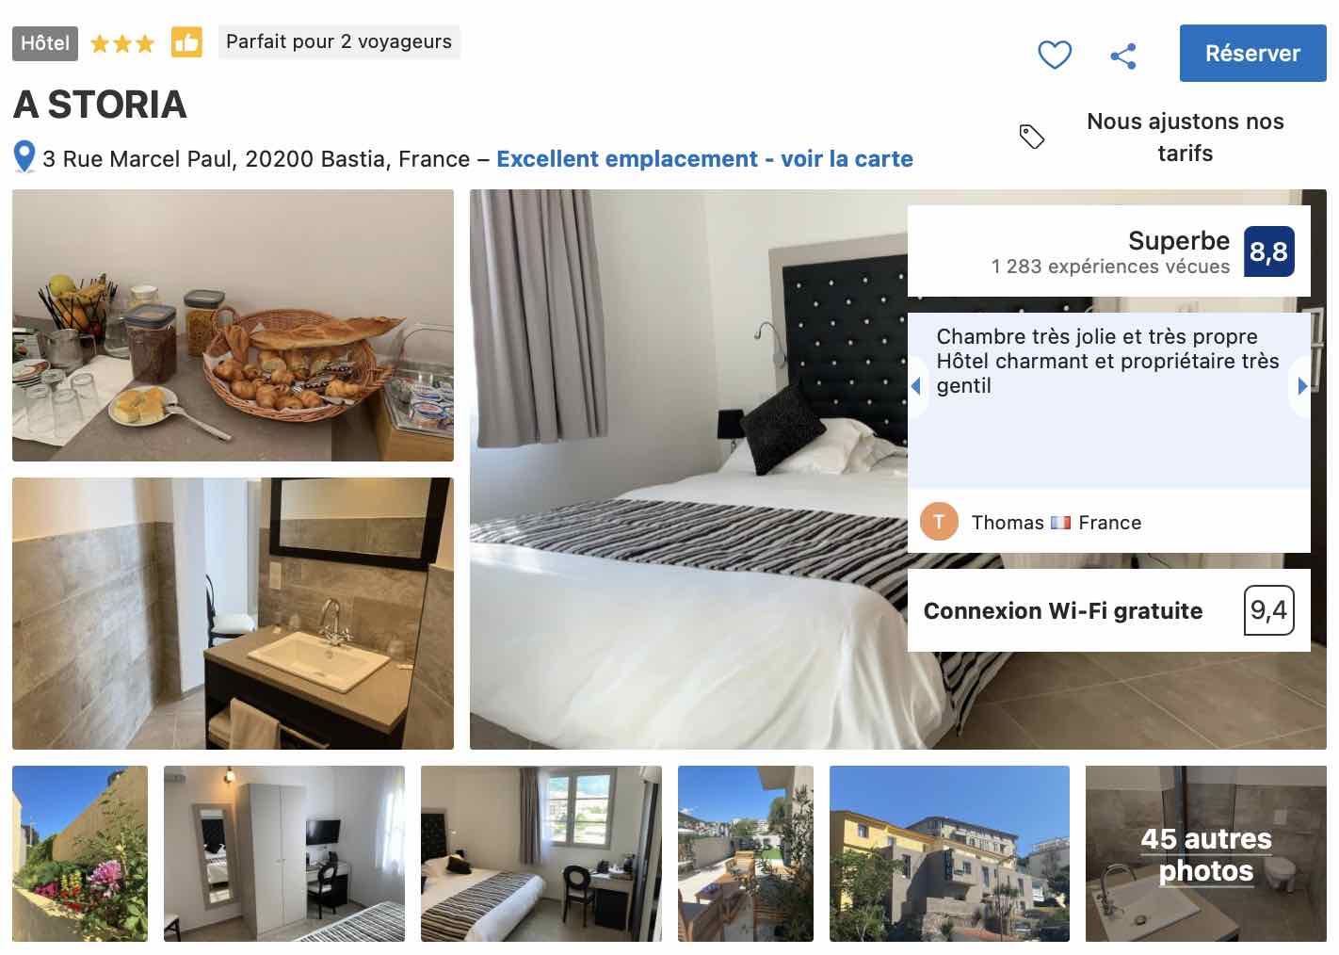
Task: Open Excellent emplacement - voir la carte link
Action: click(704, 159)
